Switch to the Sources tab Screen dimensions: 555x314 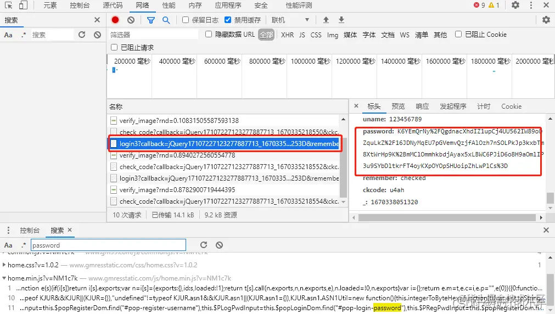click(113, 5)
